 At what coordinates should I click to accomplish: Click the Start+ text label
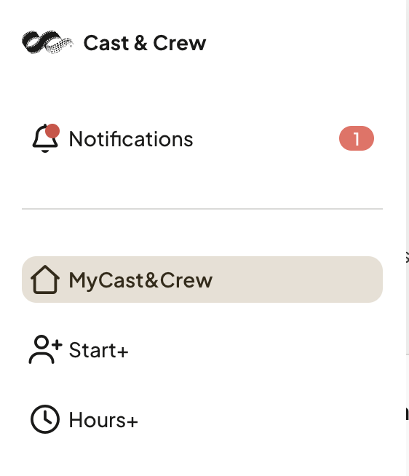pos(99,350)
